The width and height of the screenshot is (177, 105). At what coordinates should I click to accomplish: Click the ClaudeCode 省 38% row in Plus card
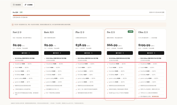pos(88,64)
